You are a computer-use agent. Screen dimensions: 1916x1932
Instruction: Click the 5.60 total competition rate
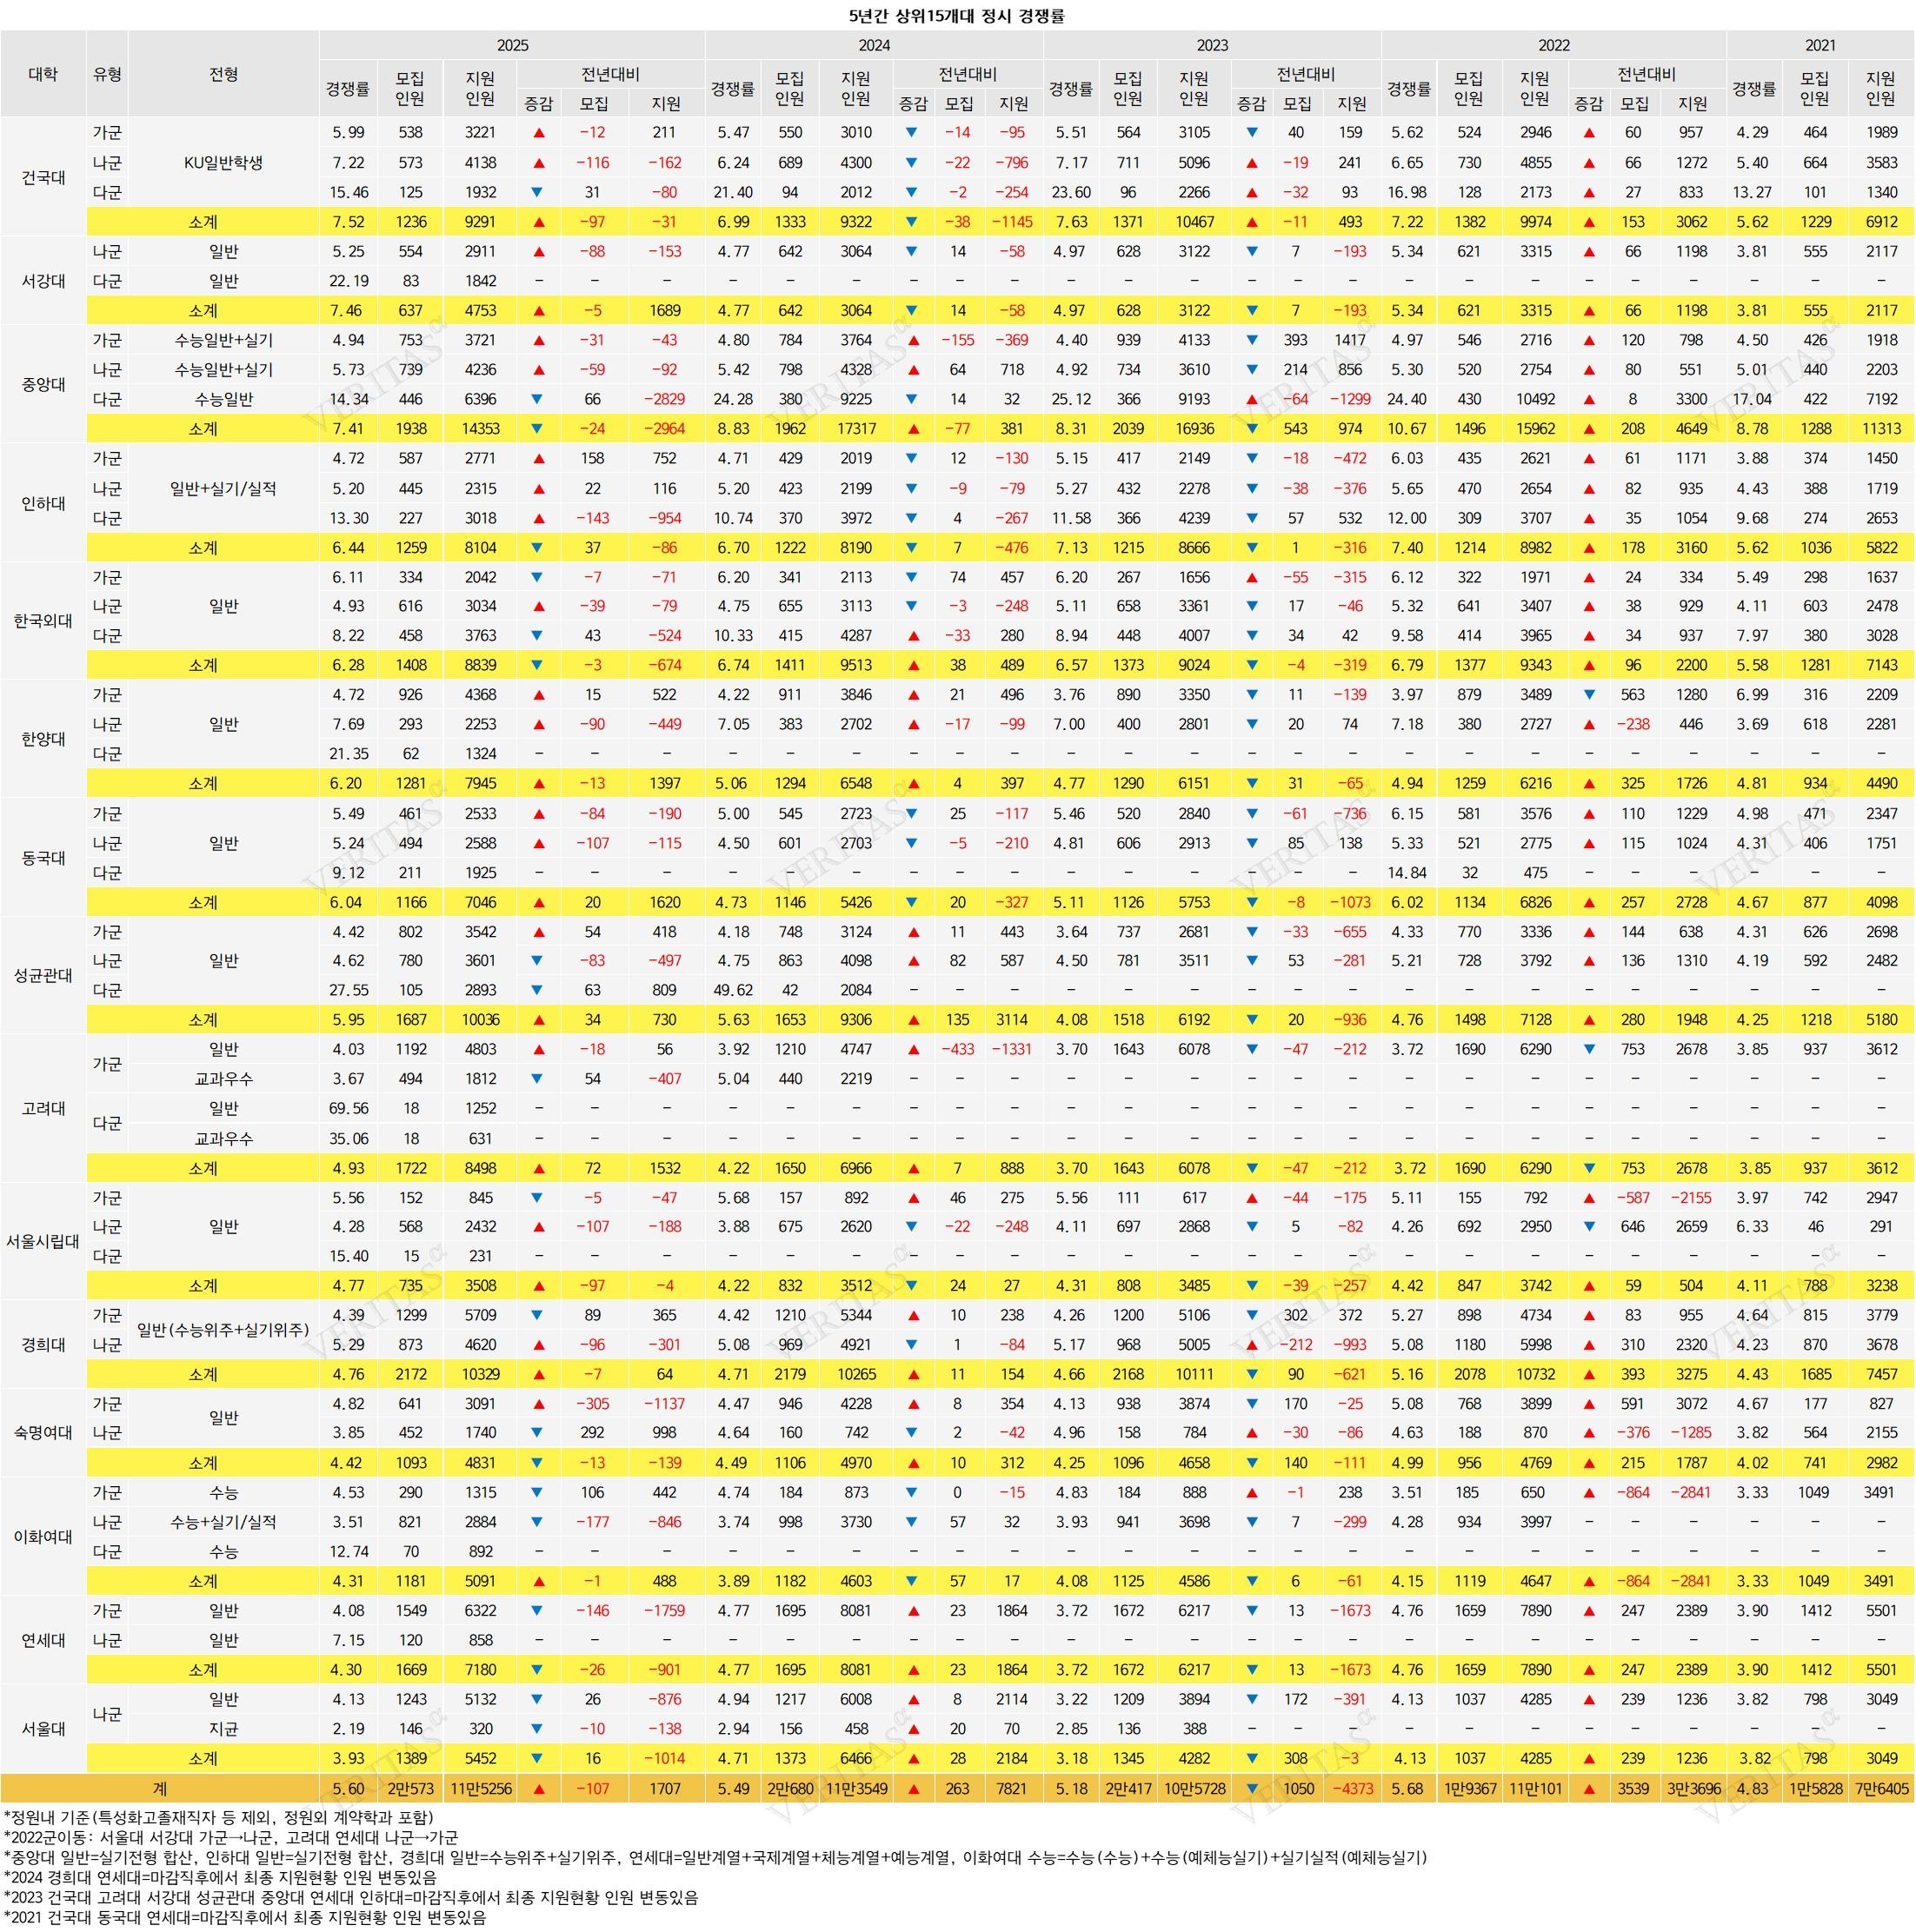[349, 1789]
